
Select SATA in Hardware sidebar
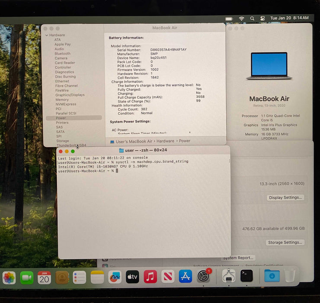(60, 132)
